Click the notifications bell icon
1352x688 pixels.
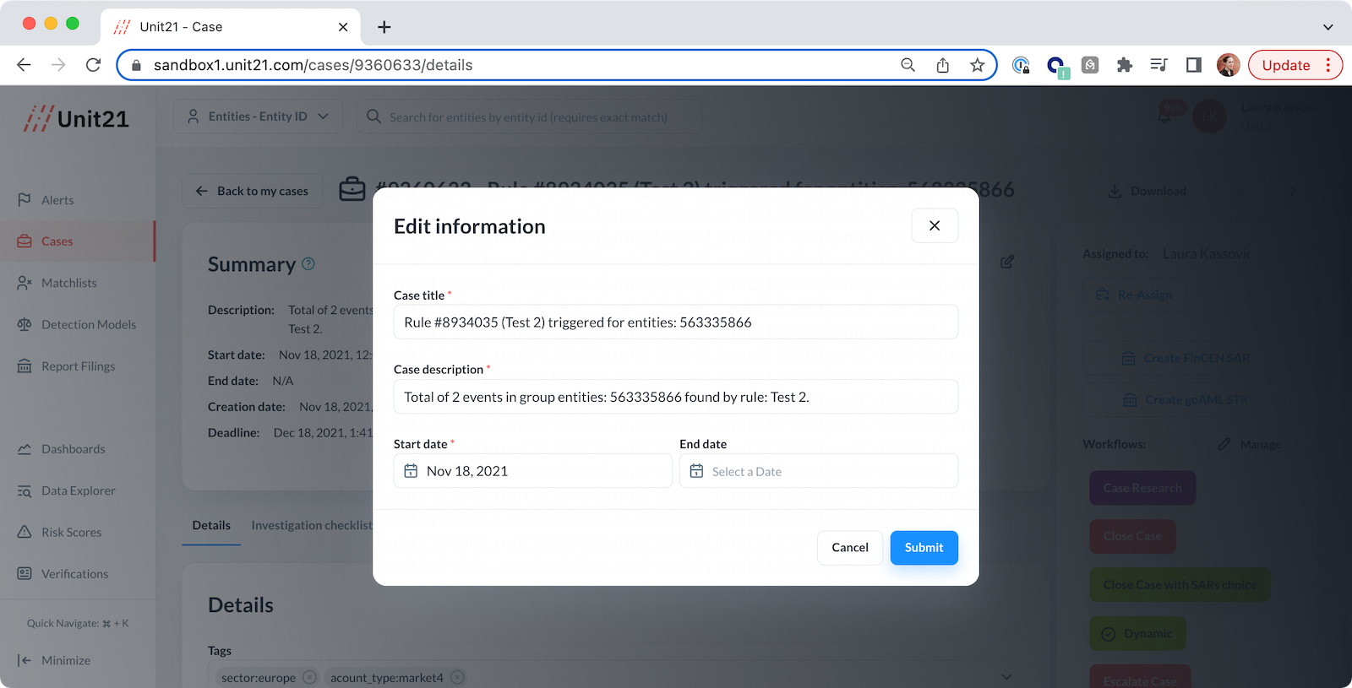(x=1164, y=116)
